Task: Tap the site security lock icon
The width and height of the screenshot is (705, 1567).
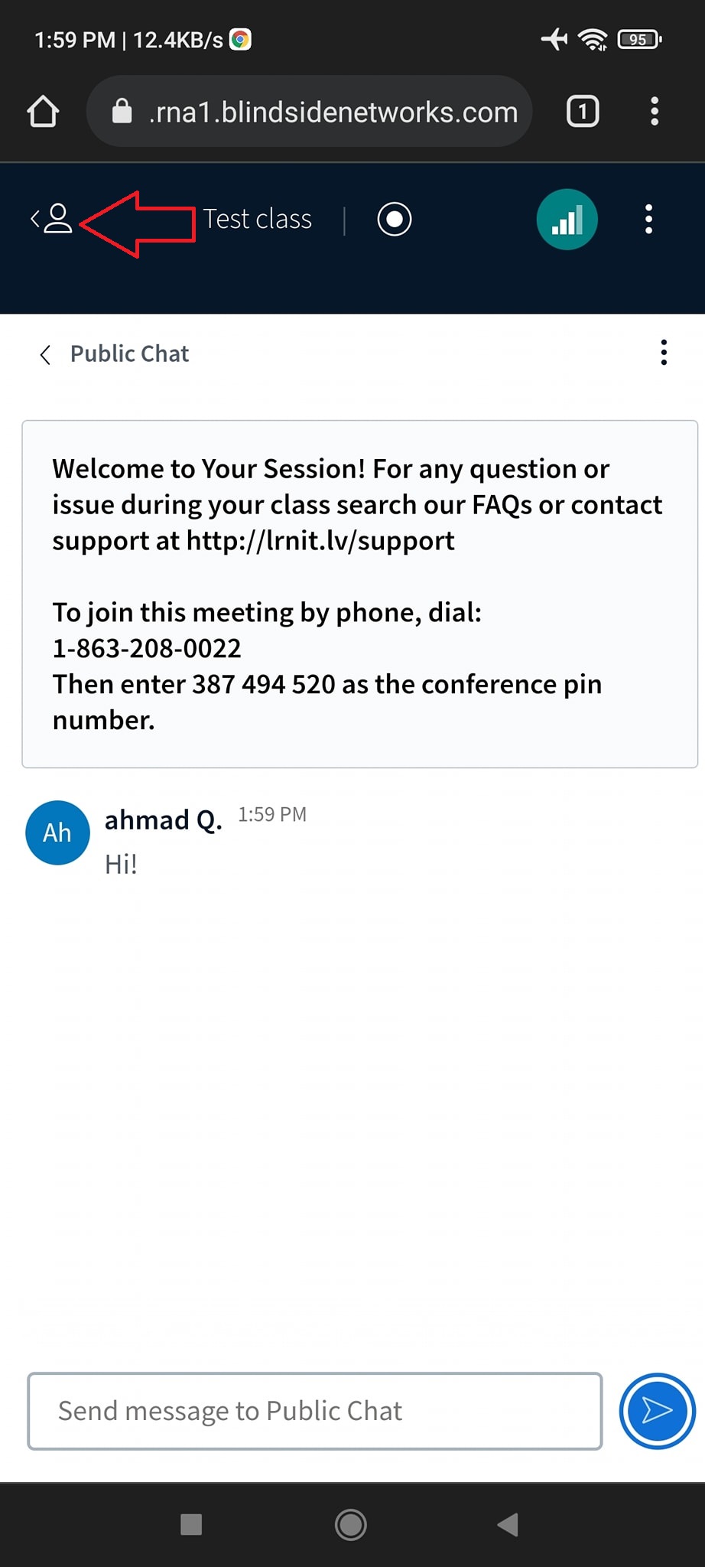Action: point(122,112)
